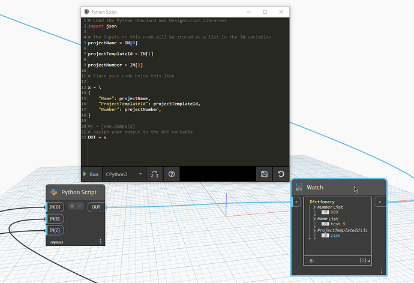
Task: Add an input port with the plus button
Action: pyautogui.click(x=72, y=206)
